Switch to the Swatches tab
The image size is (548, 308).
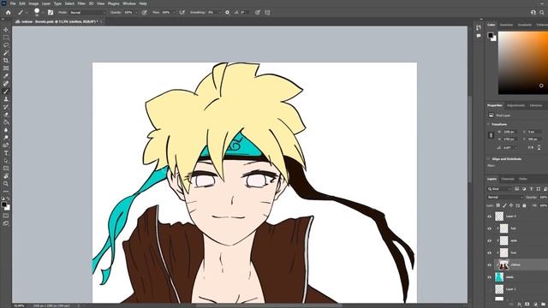(506, 25)
